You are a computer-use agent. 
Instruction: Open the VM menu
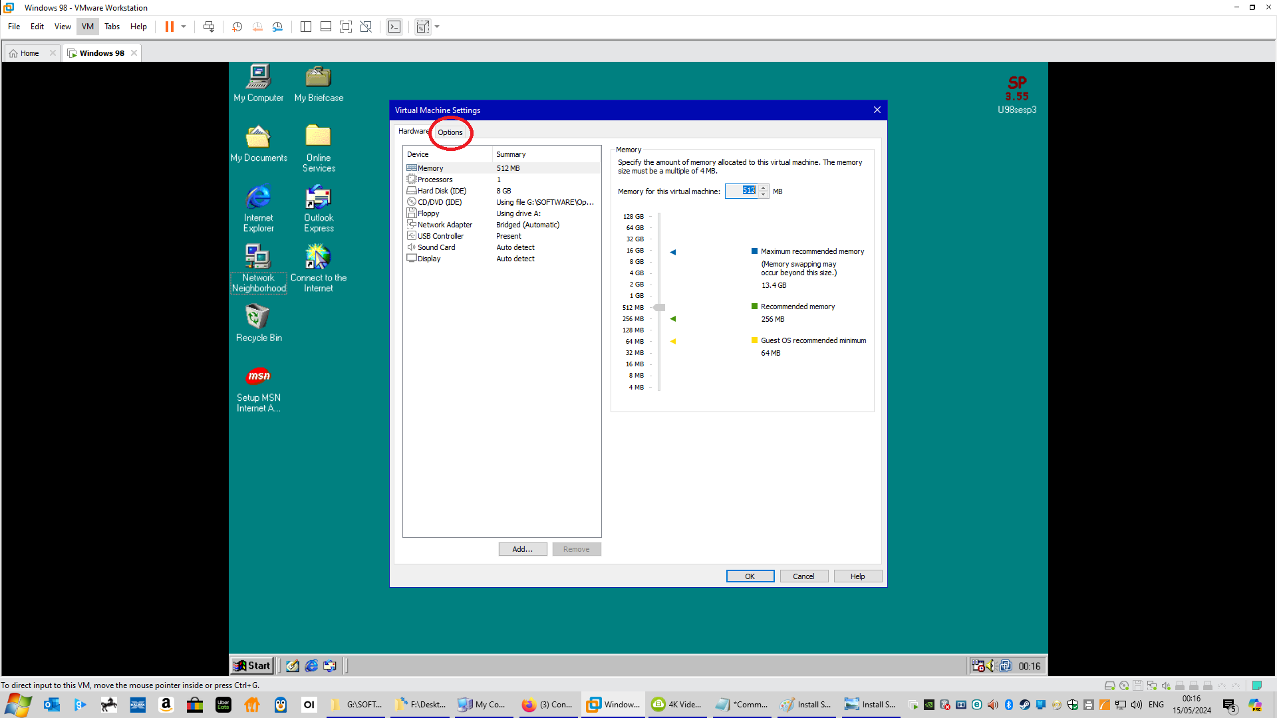pyautogui.click(x=88, y=27)
